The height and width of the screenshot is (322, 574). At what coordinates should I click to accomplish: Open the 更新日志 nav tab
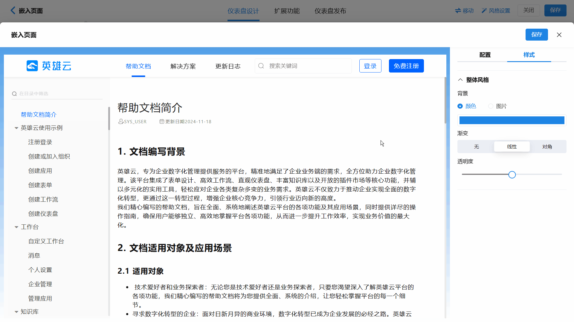tap(228, 66)
